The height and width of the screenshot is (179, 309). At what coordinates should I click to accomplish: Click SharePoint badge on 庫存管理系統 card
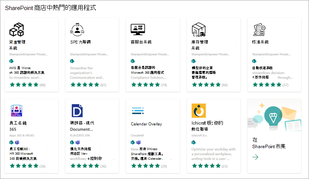[194, 61]
